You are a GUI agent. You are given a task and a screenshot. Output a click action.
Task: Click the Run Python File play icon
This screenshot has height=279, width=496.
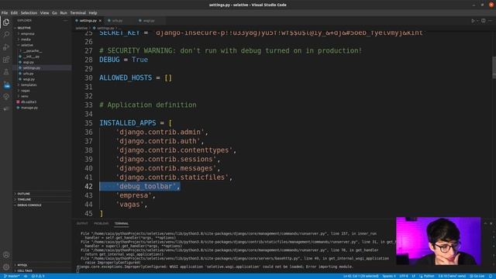(x=474, y=21)
